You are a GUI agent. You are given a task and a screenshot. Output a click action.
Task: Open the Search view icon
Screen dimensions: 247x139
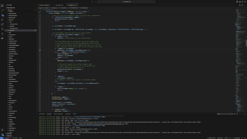(2, 11)
